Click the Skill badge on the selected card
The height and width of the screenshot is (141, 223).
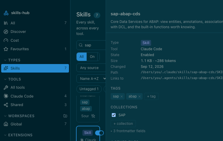[x=88, y=133]
